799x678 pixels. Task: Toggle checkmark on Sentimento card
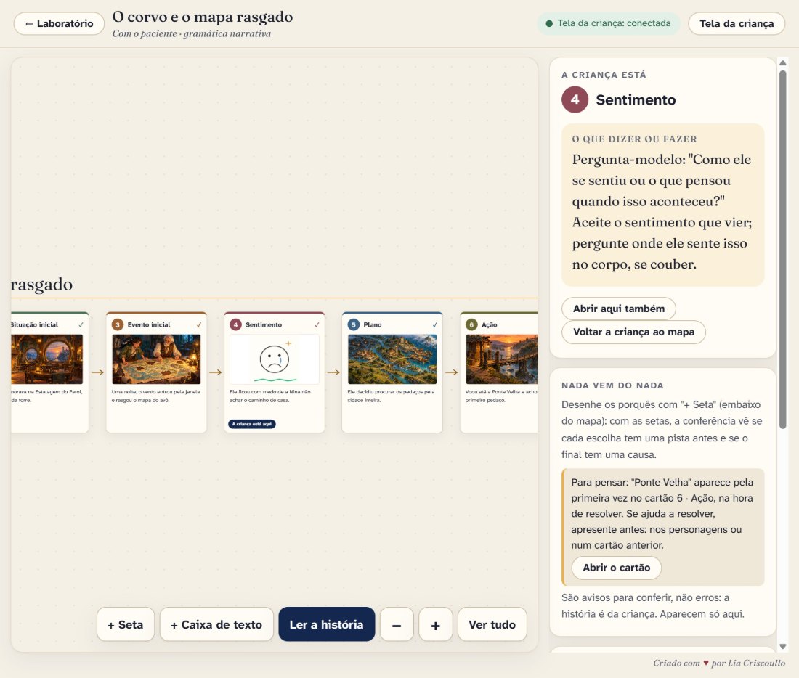click(x=317, y=324)
